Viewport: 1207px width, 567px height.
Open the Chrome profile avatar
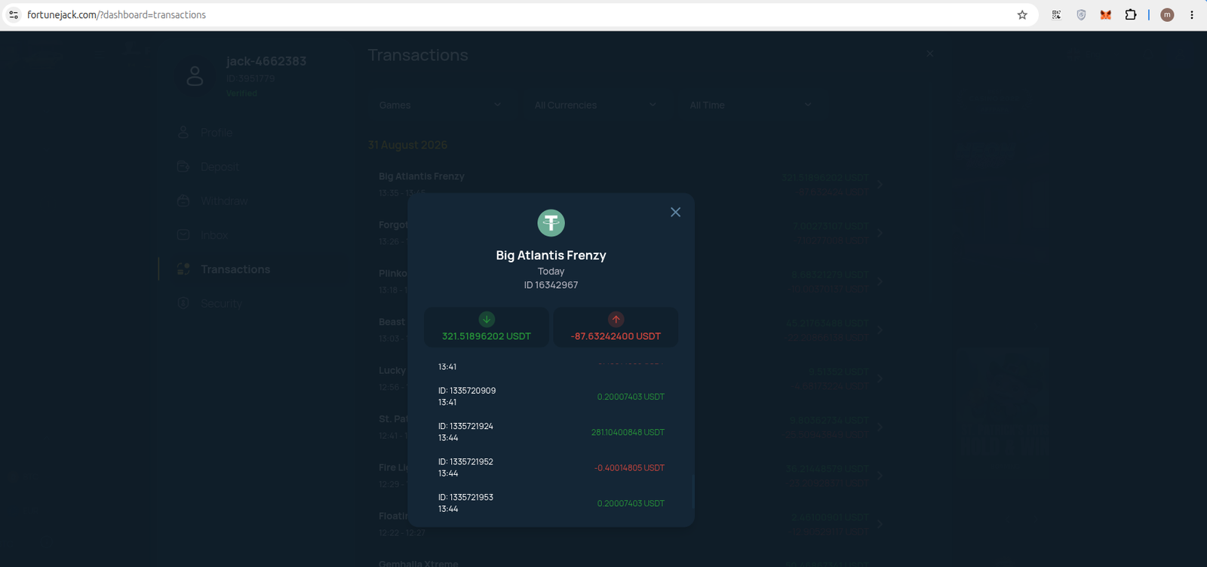point(1167,15)
